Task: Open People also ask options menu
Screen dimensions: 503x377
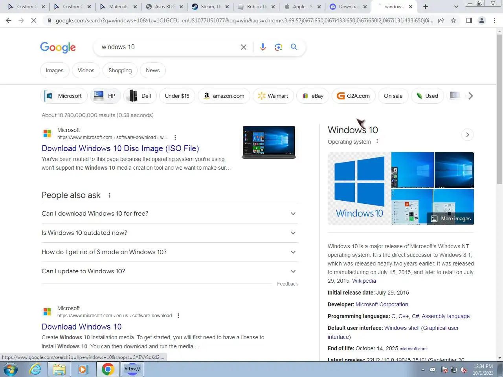Action: tap(110, 195)
